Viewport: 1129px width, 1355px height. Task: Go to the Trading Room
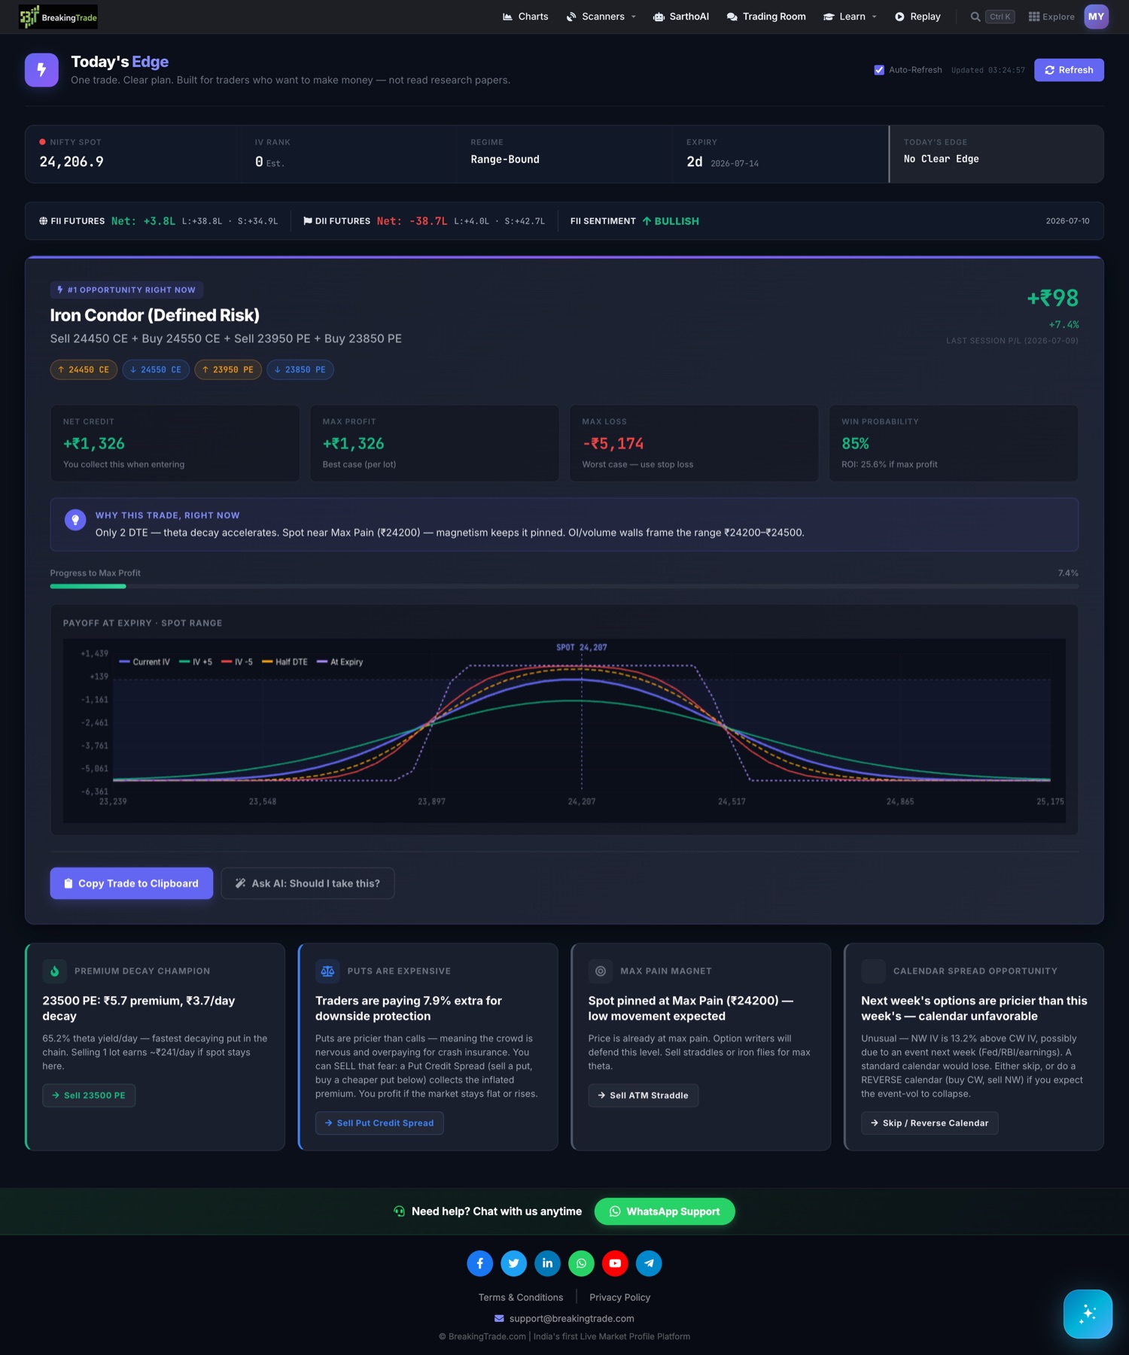766,17
